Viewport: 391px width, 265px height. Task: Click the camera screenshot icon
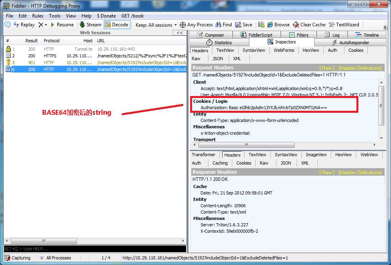tap(261, 24)
